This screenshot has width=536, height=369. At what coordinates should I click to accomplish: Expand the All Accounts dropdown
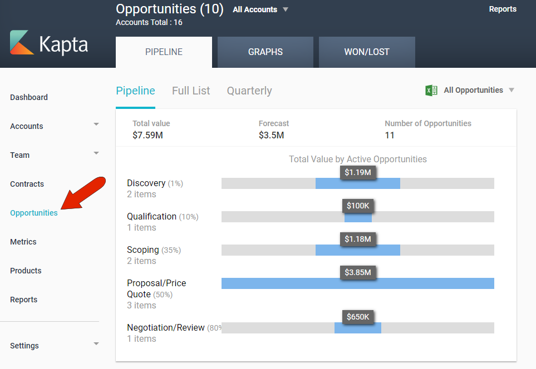pyautogui.click(x=286, y=9)
